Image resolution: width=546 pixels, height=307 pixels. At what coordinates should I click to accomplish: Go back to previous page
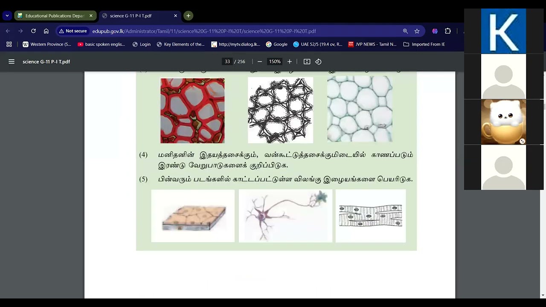[x=8, y=31]
